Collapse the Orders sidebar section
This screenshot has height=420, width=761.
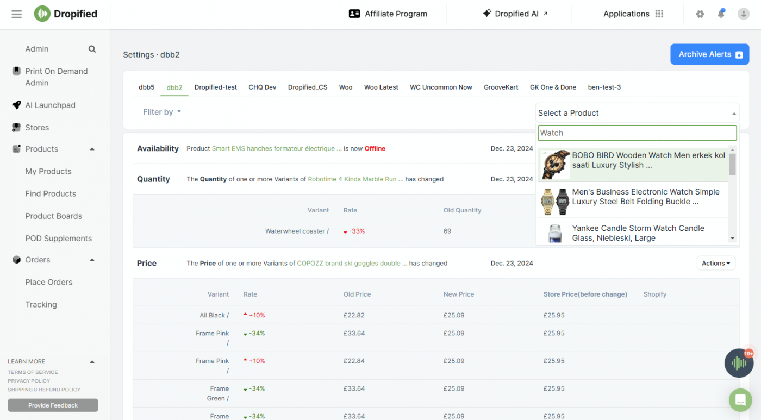click(92, 260)
